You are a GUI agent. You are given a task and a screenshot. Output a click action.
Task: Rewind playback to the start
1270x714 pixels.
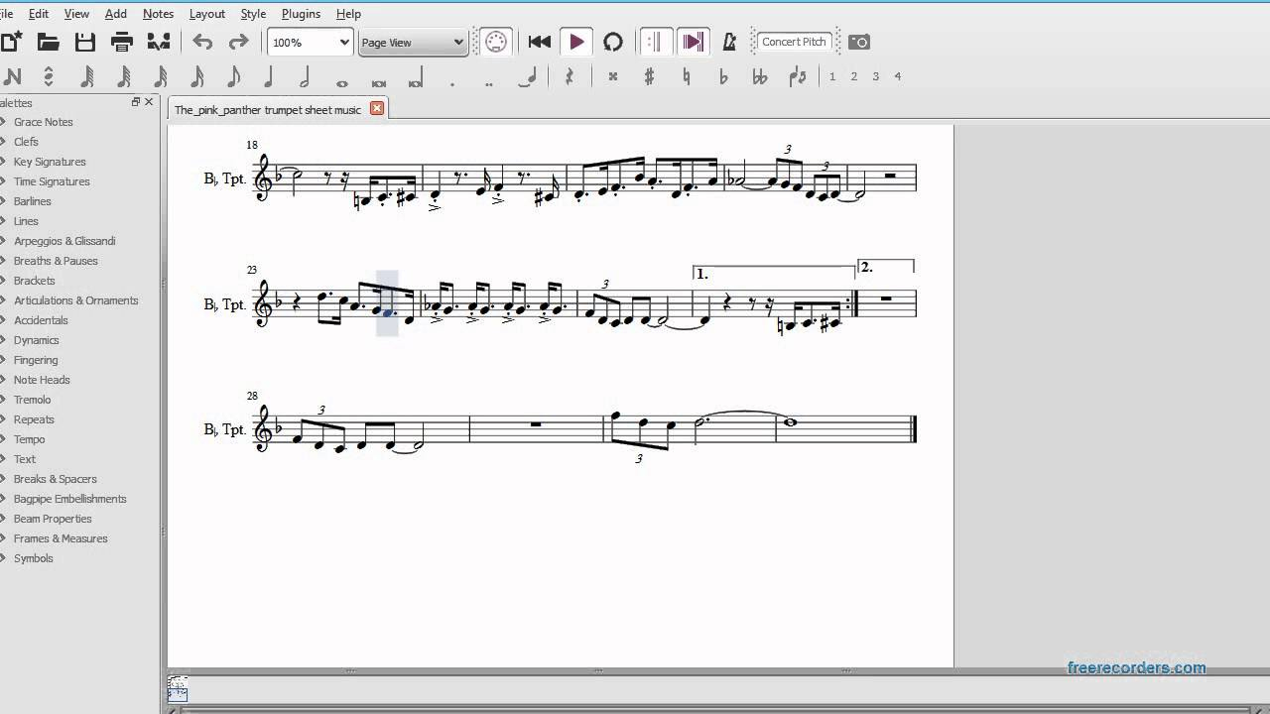click(539, 42)
